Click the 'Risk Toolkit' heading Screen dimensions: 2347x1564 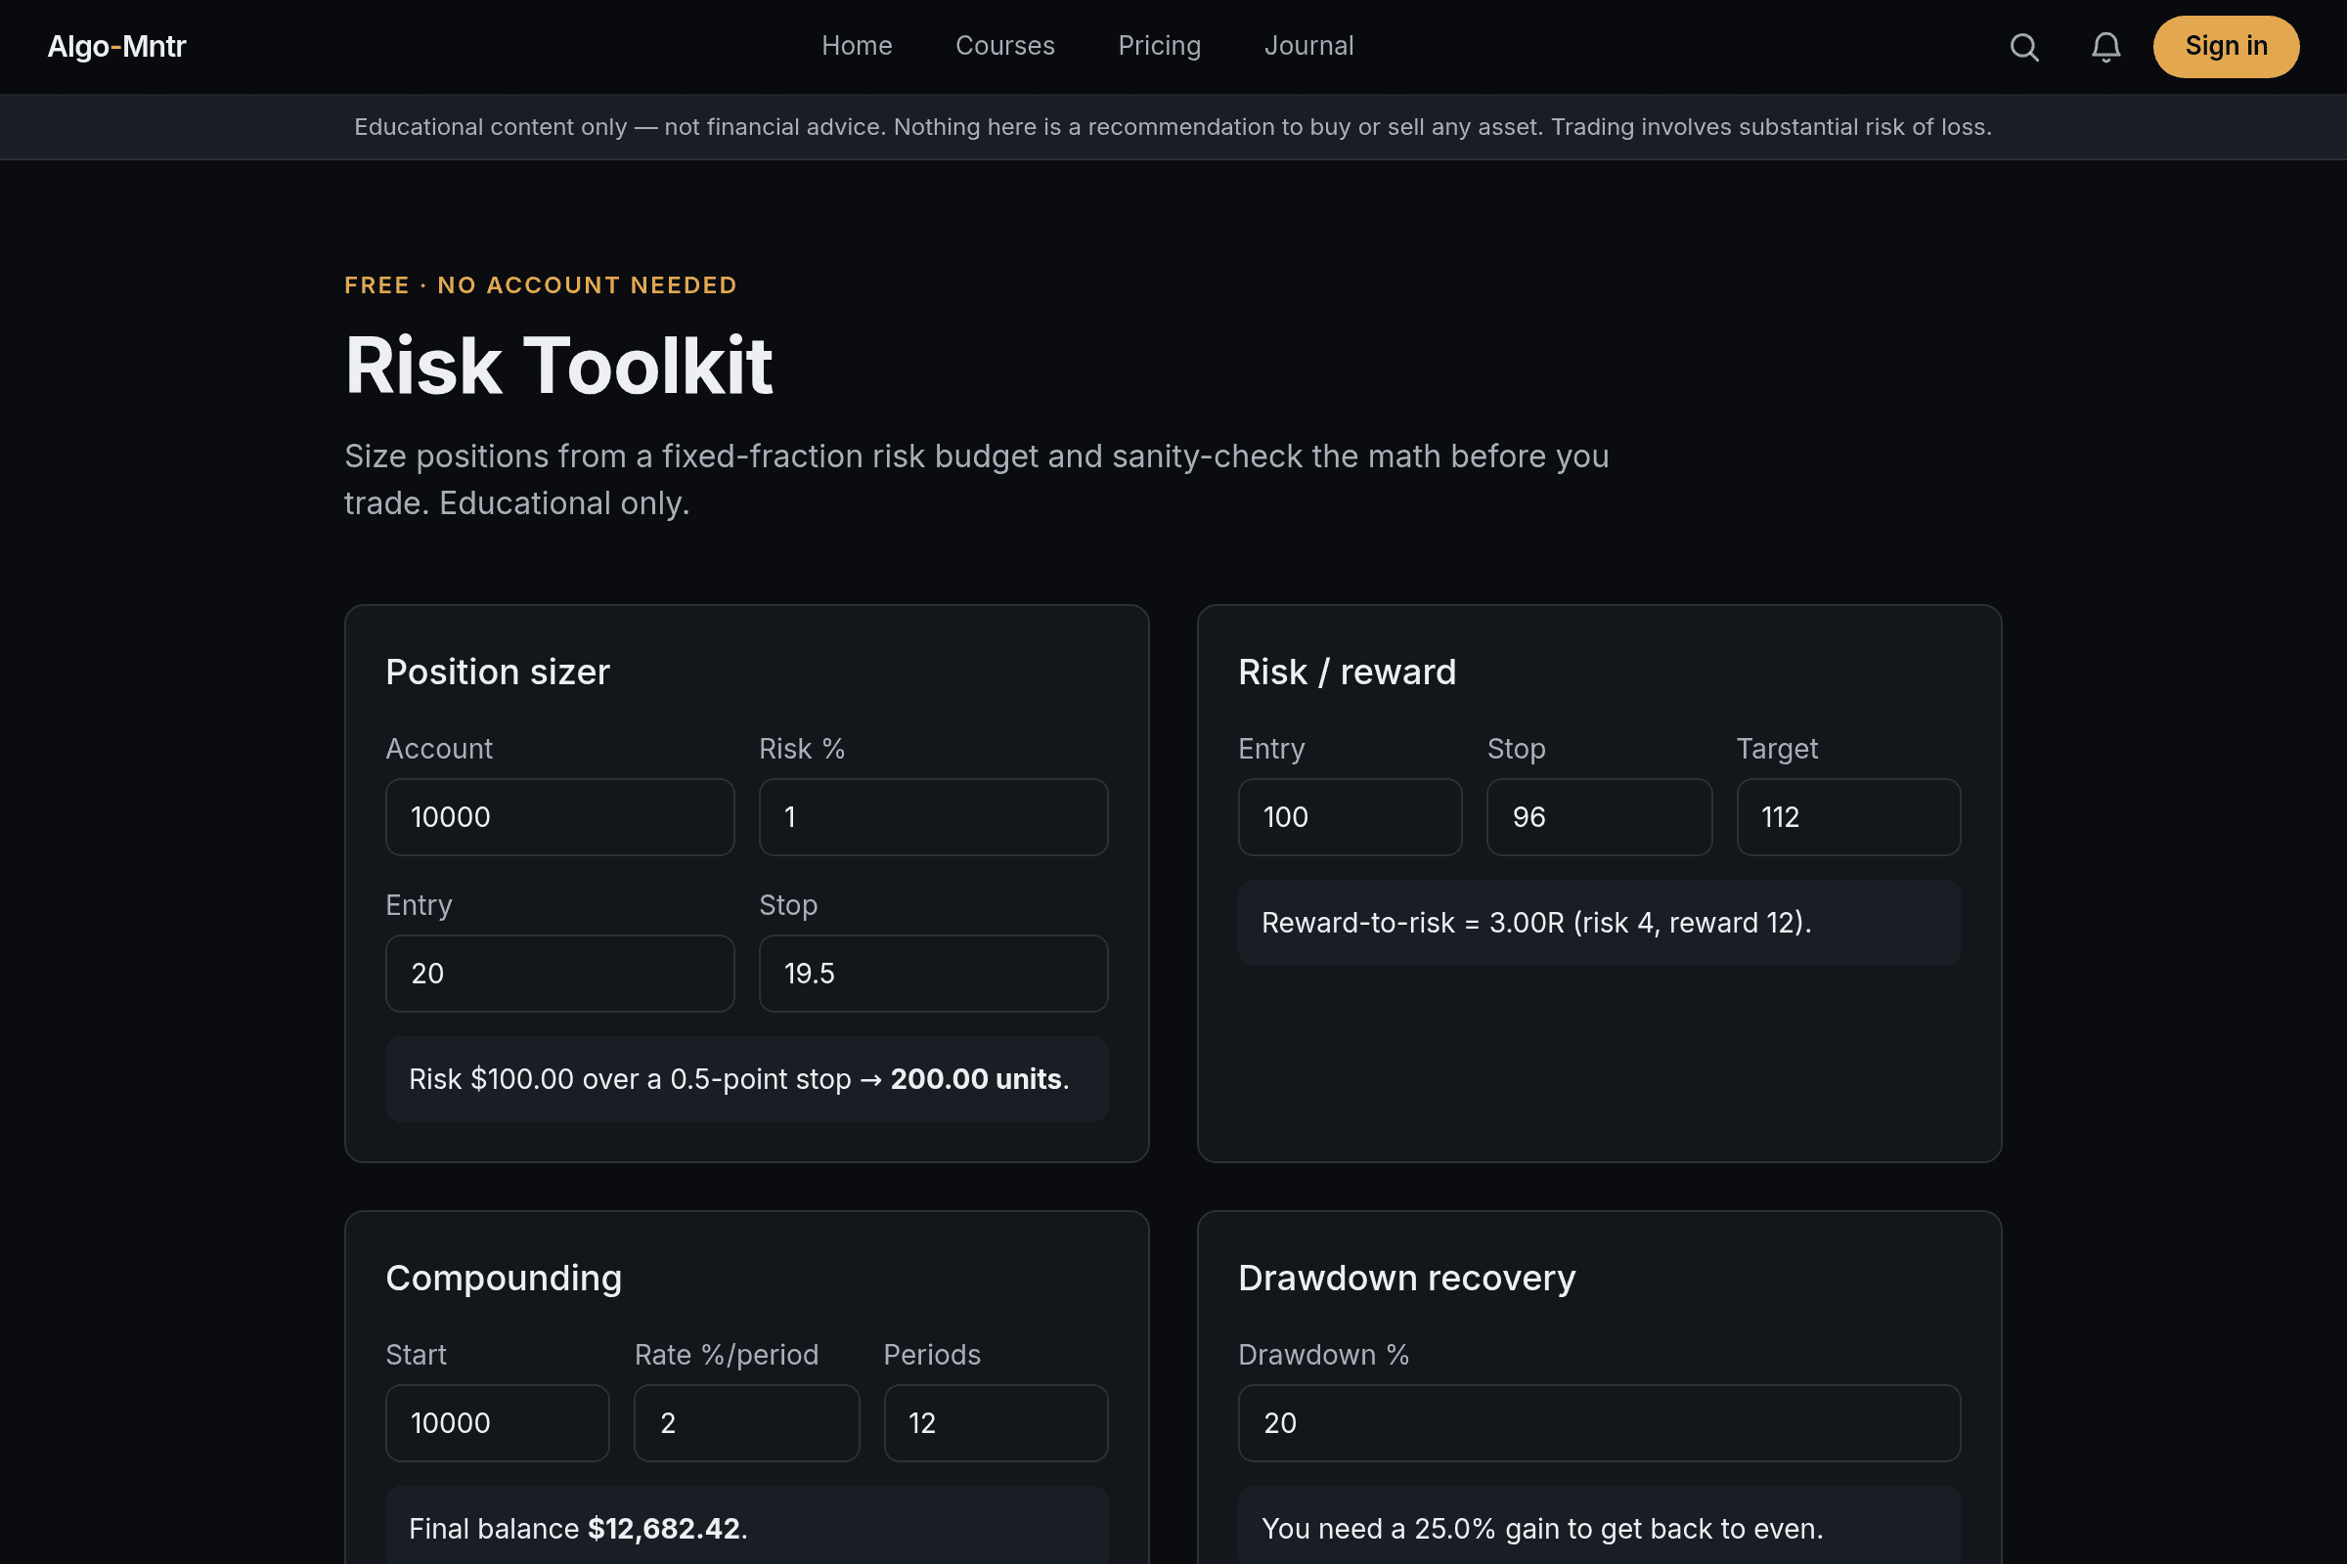(557, 366)
